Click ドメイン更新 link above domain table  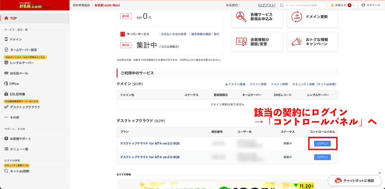258,84
